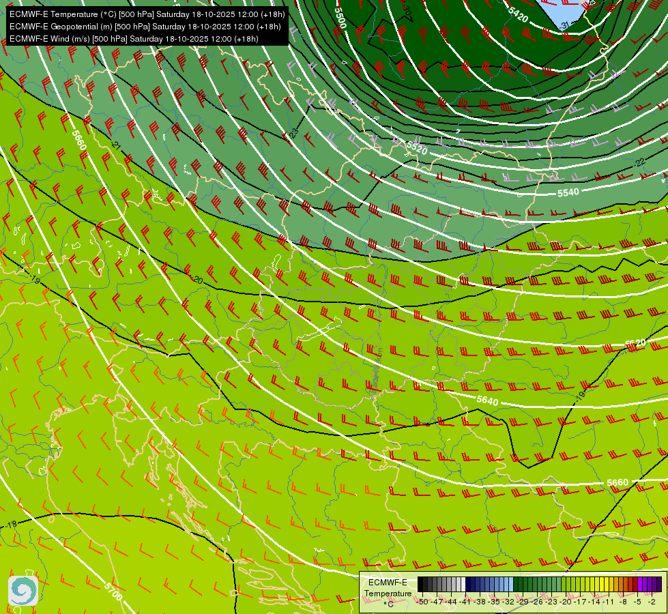Viewport: 668px width, 614px height.
Task: Click the -35 legend tick label
Action: [494, 602]
